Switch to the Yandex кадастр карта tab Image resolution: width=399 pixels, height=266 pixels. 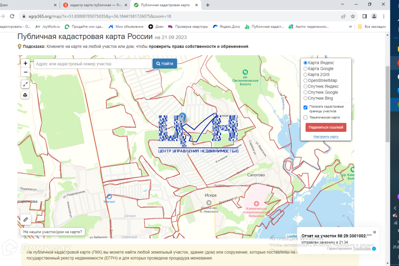(x=95, y=5)
